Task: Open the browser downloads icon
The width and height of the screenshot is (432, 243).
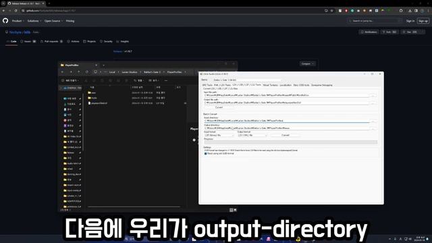Action: click(x=410, y=11)
